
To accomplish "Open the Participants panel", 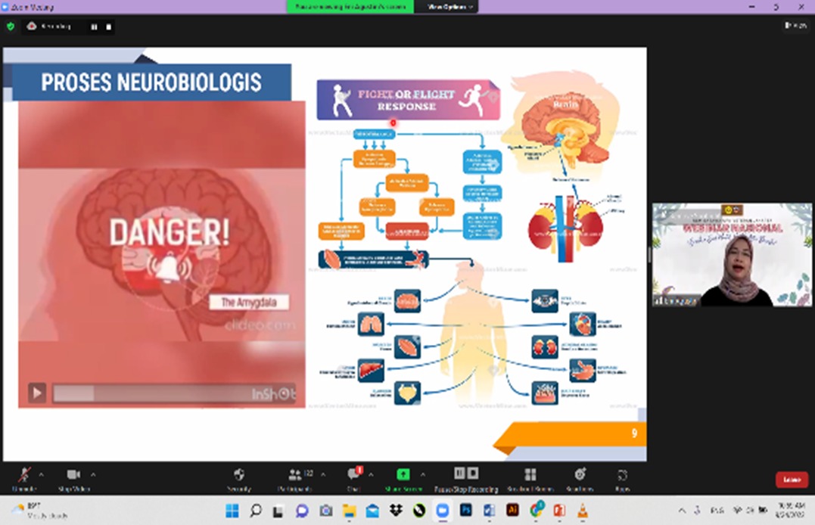I will 296,478.
